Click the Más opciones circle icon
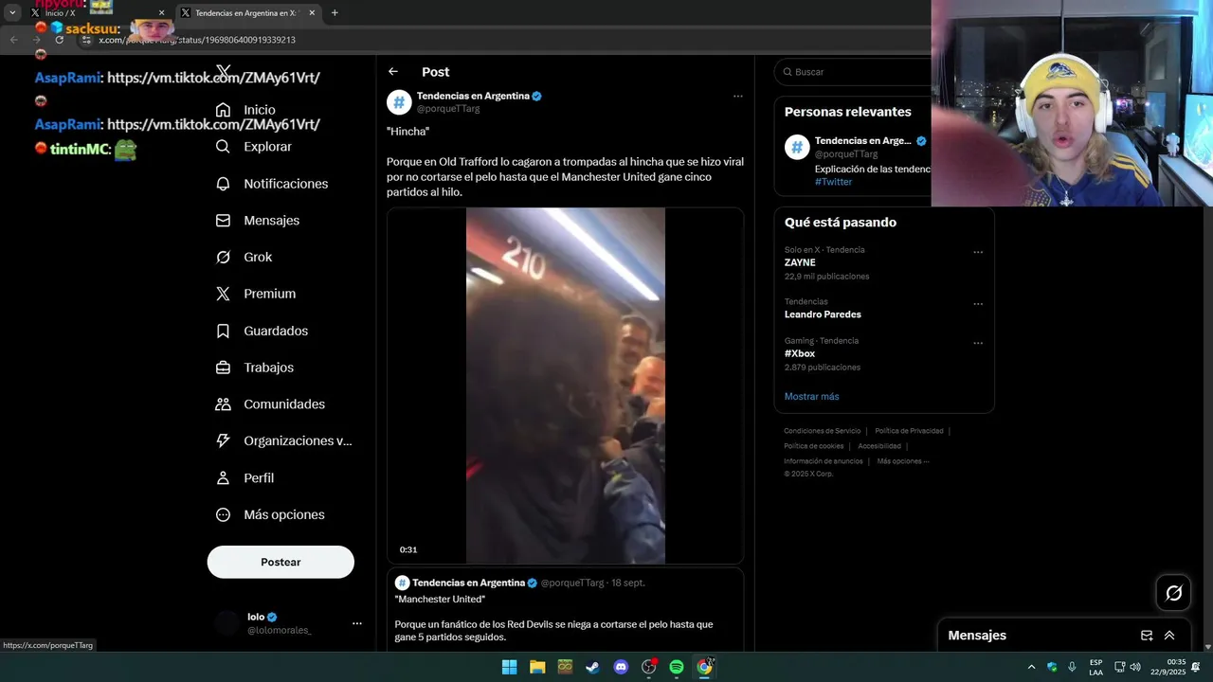Image resolution: width=1213 pixels, height=682 pixels. pos(223,514)
